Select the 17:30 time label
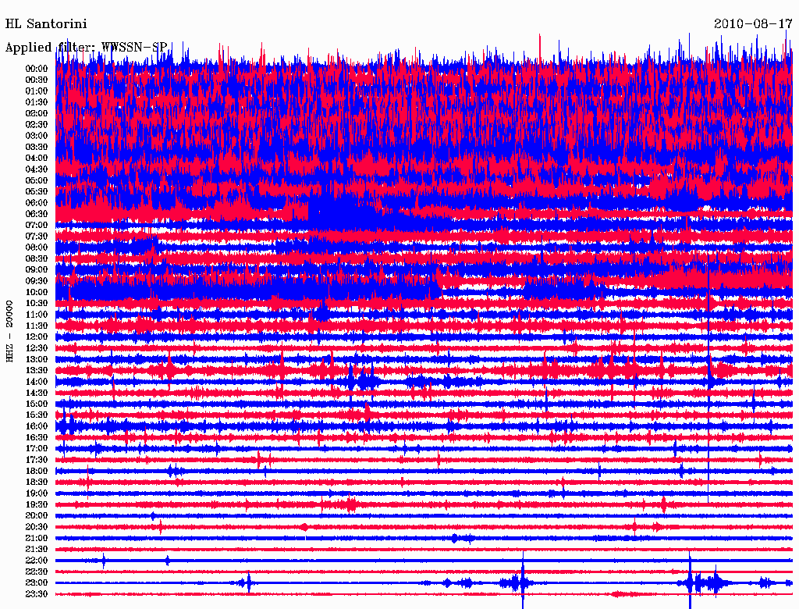Screen dimensions: 799x609 click(x=37, y=460)
